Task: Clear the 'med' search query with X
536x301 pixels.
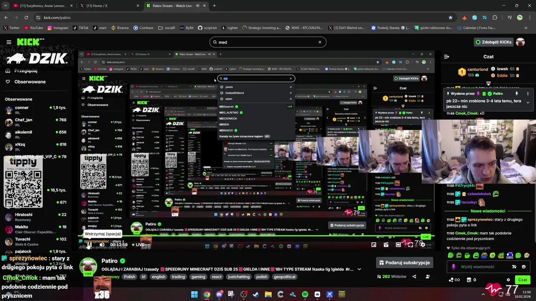Action: pos(320,42)
